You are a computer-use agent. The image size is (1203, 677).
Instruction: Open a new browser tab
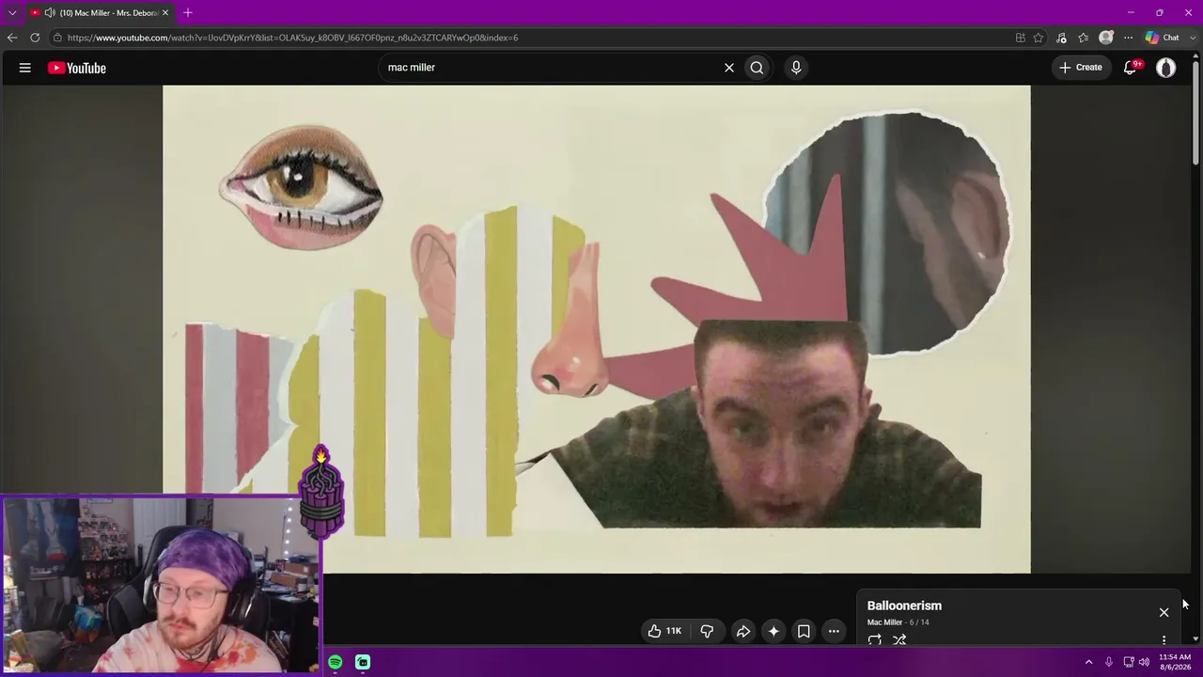[x=188, y=12]
